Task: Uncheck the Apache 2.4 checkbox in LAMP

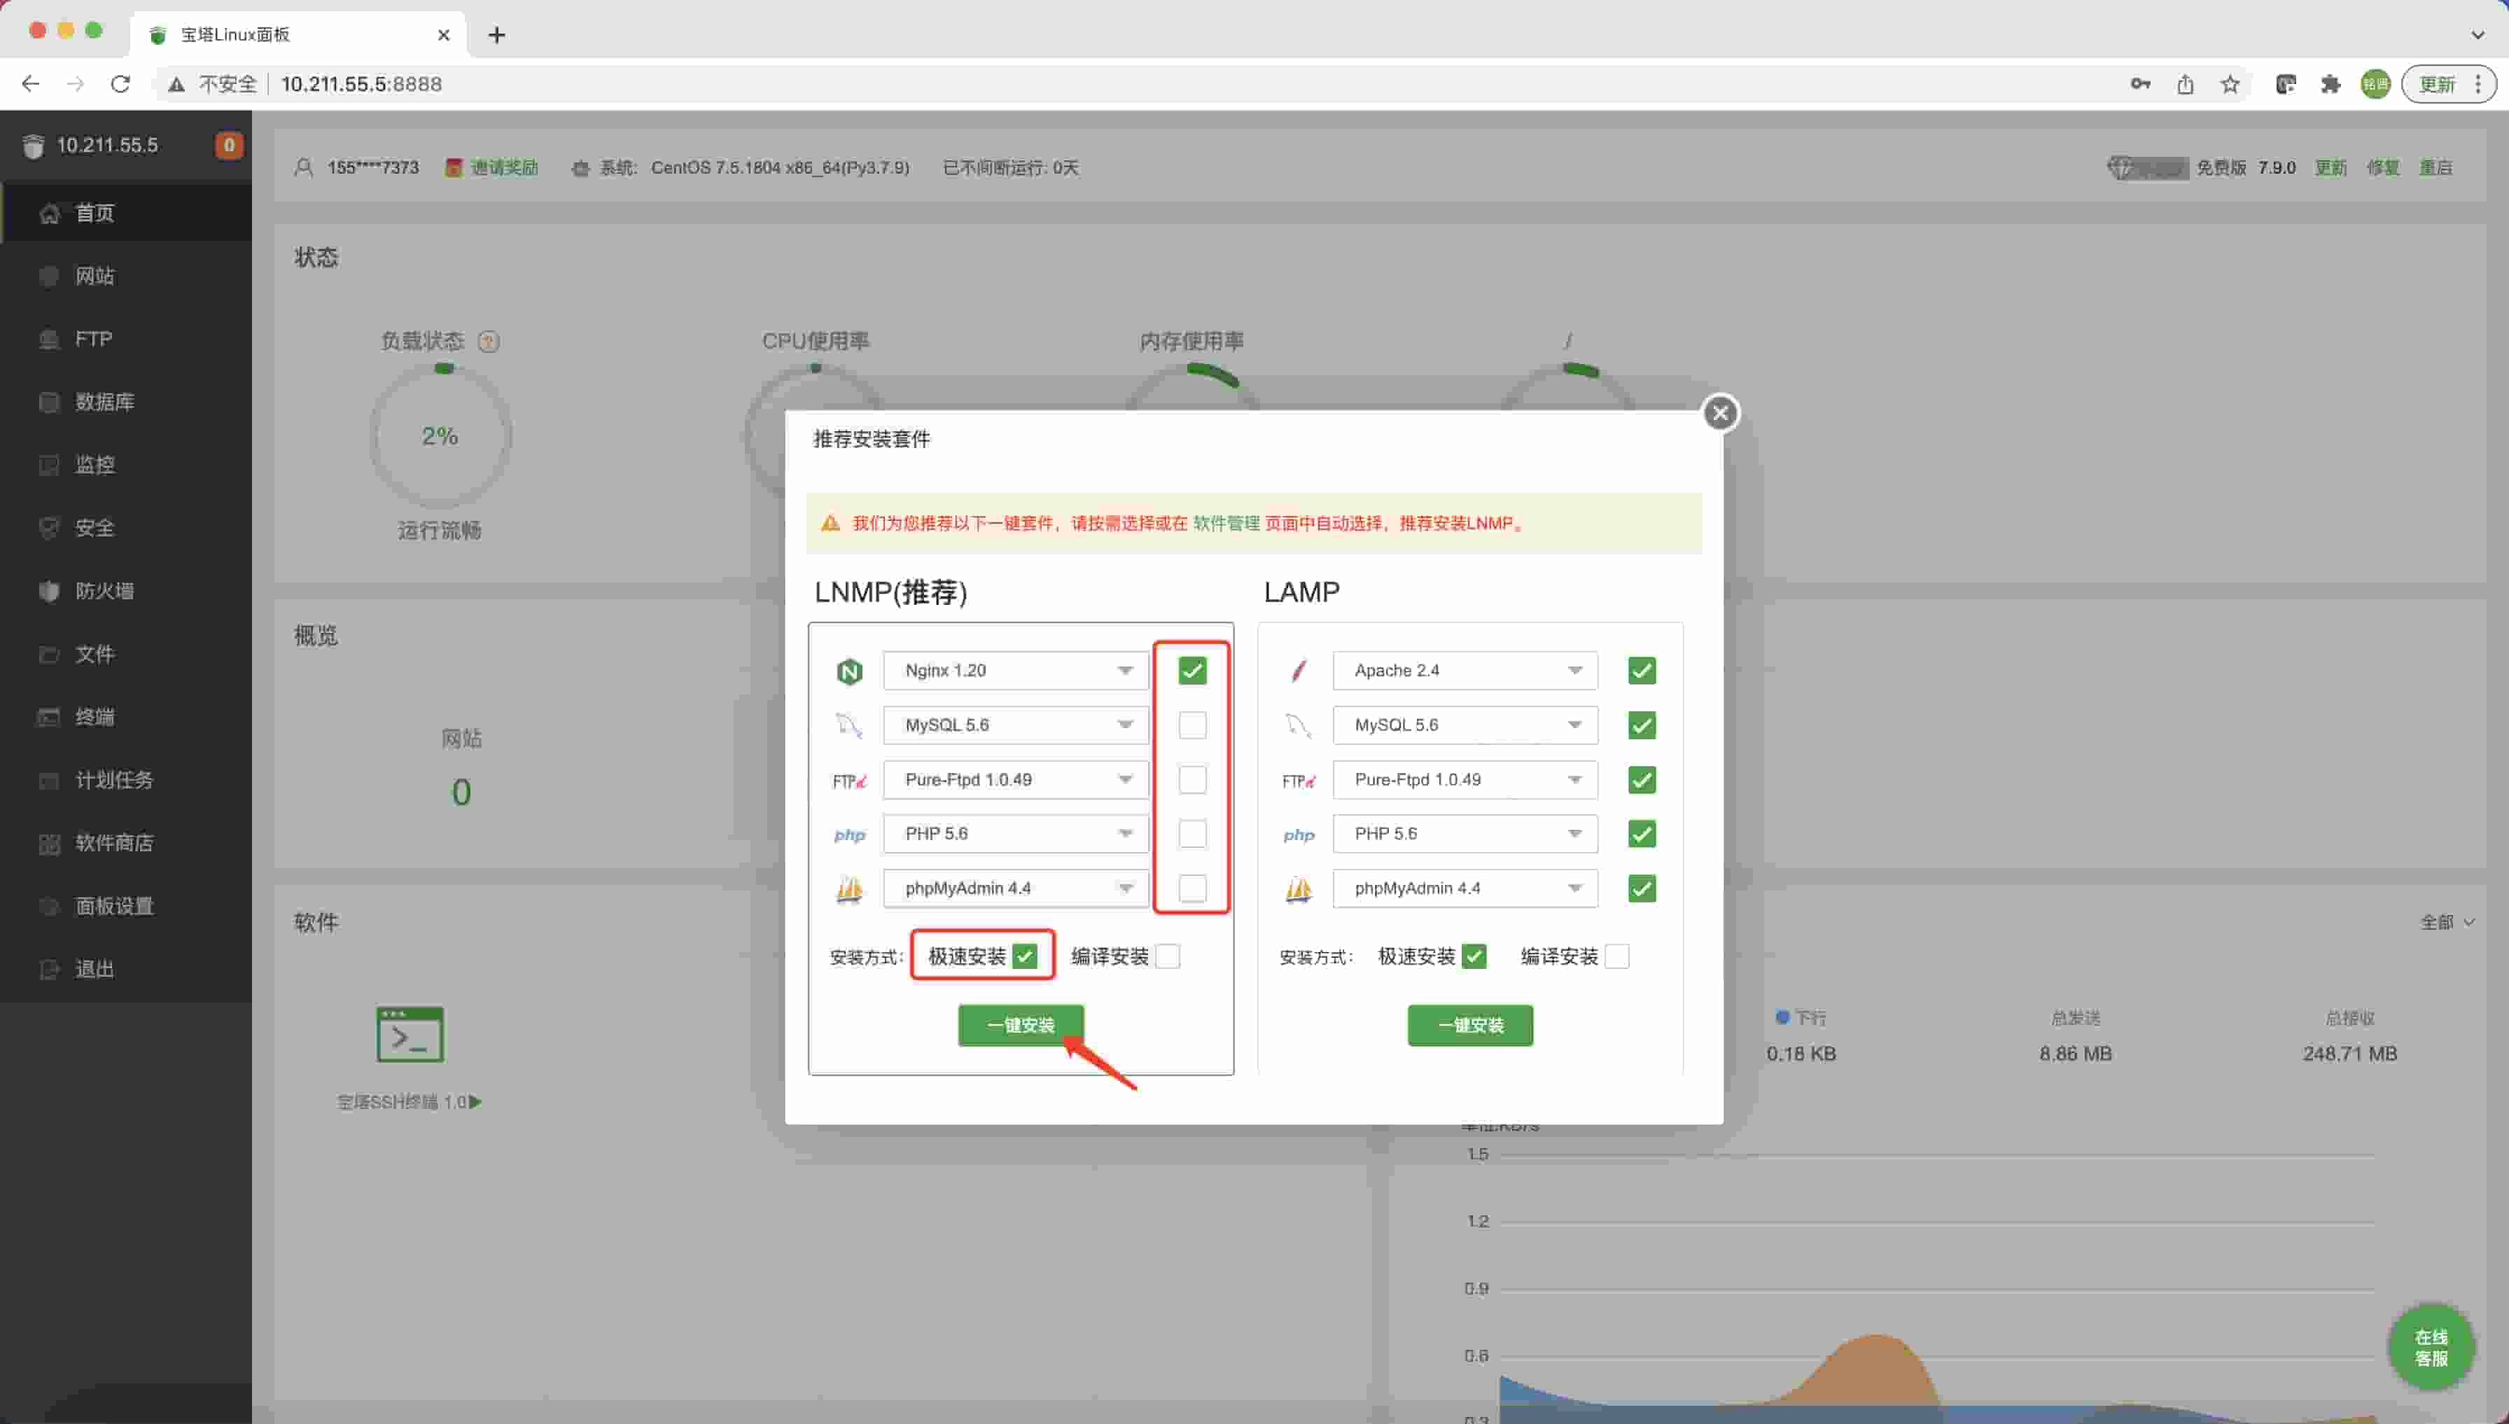Action: click(1642, 671)
